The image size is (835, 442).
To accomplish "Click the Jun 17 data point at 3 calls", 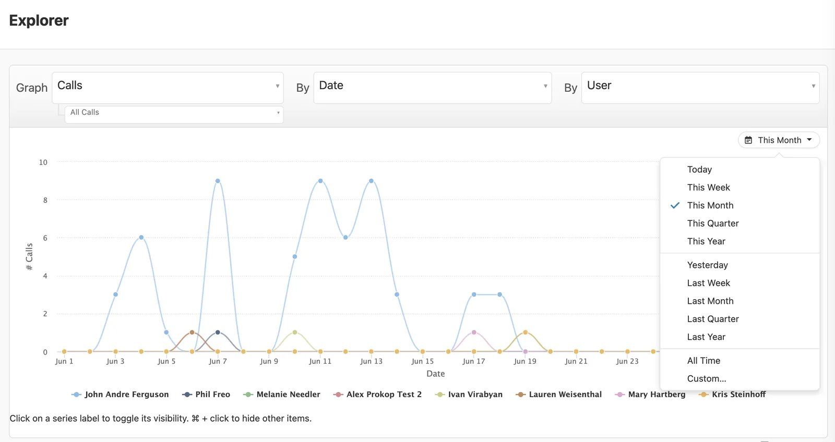I will point(474,294).
